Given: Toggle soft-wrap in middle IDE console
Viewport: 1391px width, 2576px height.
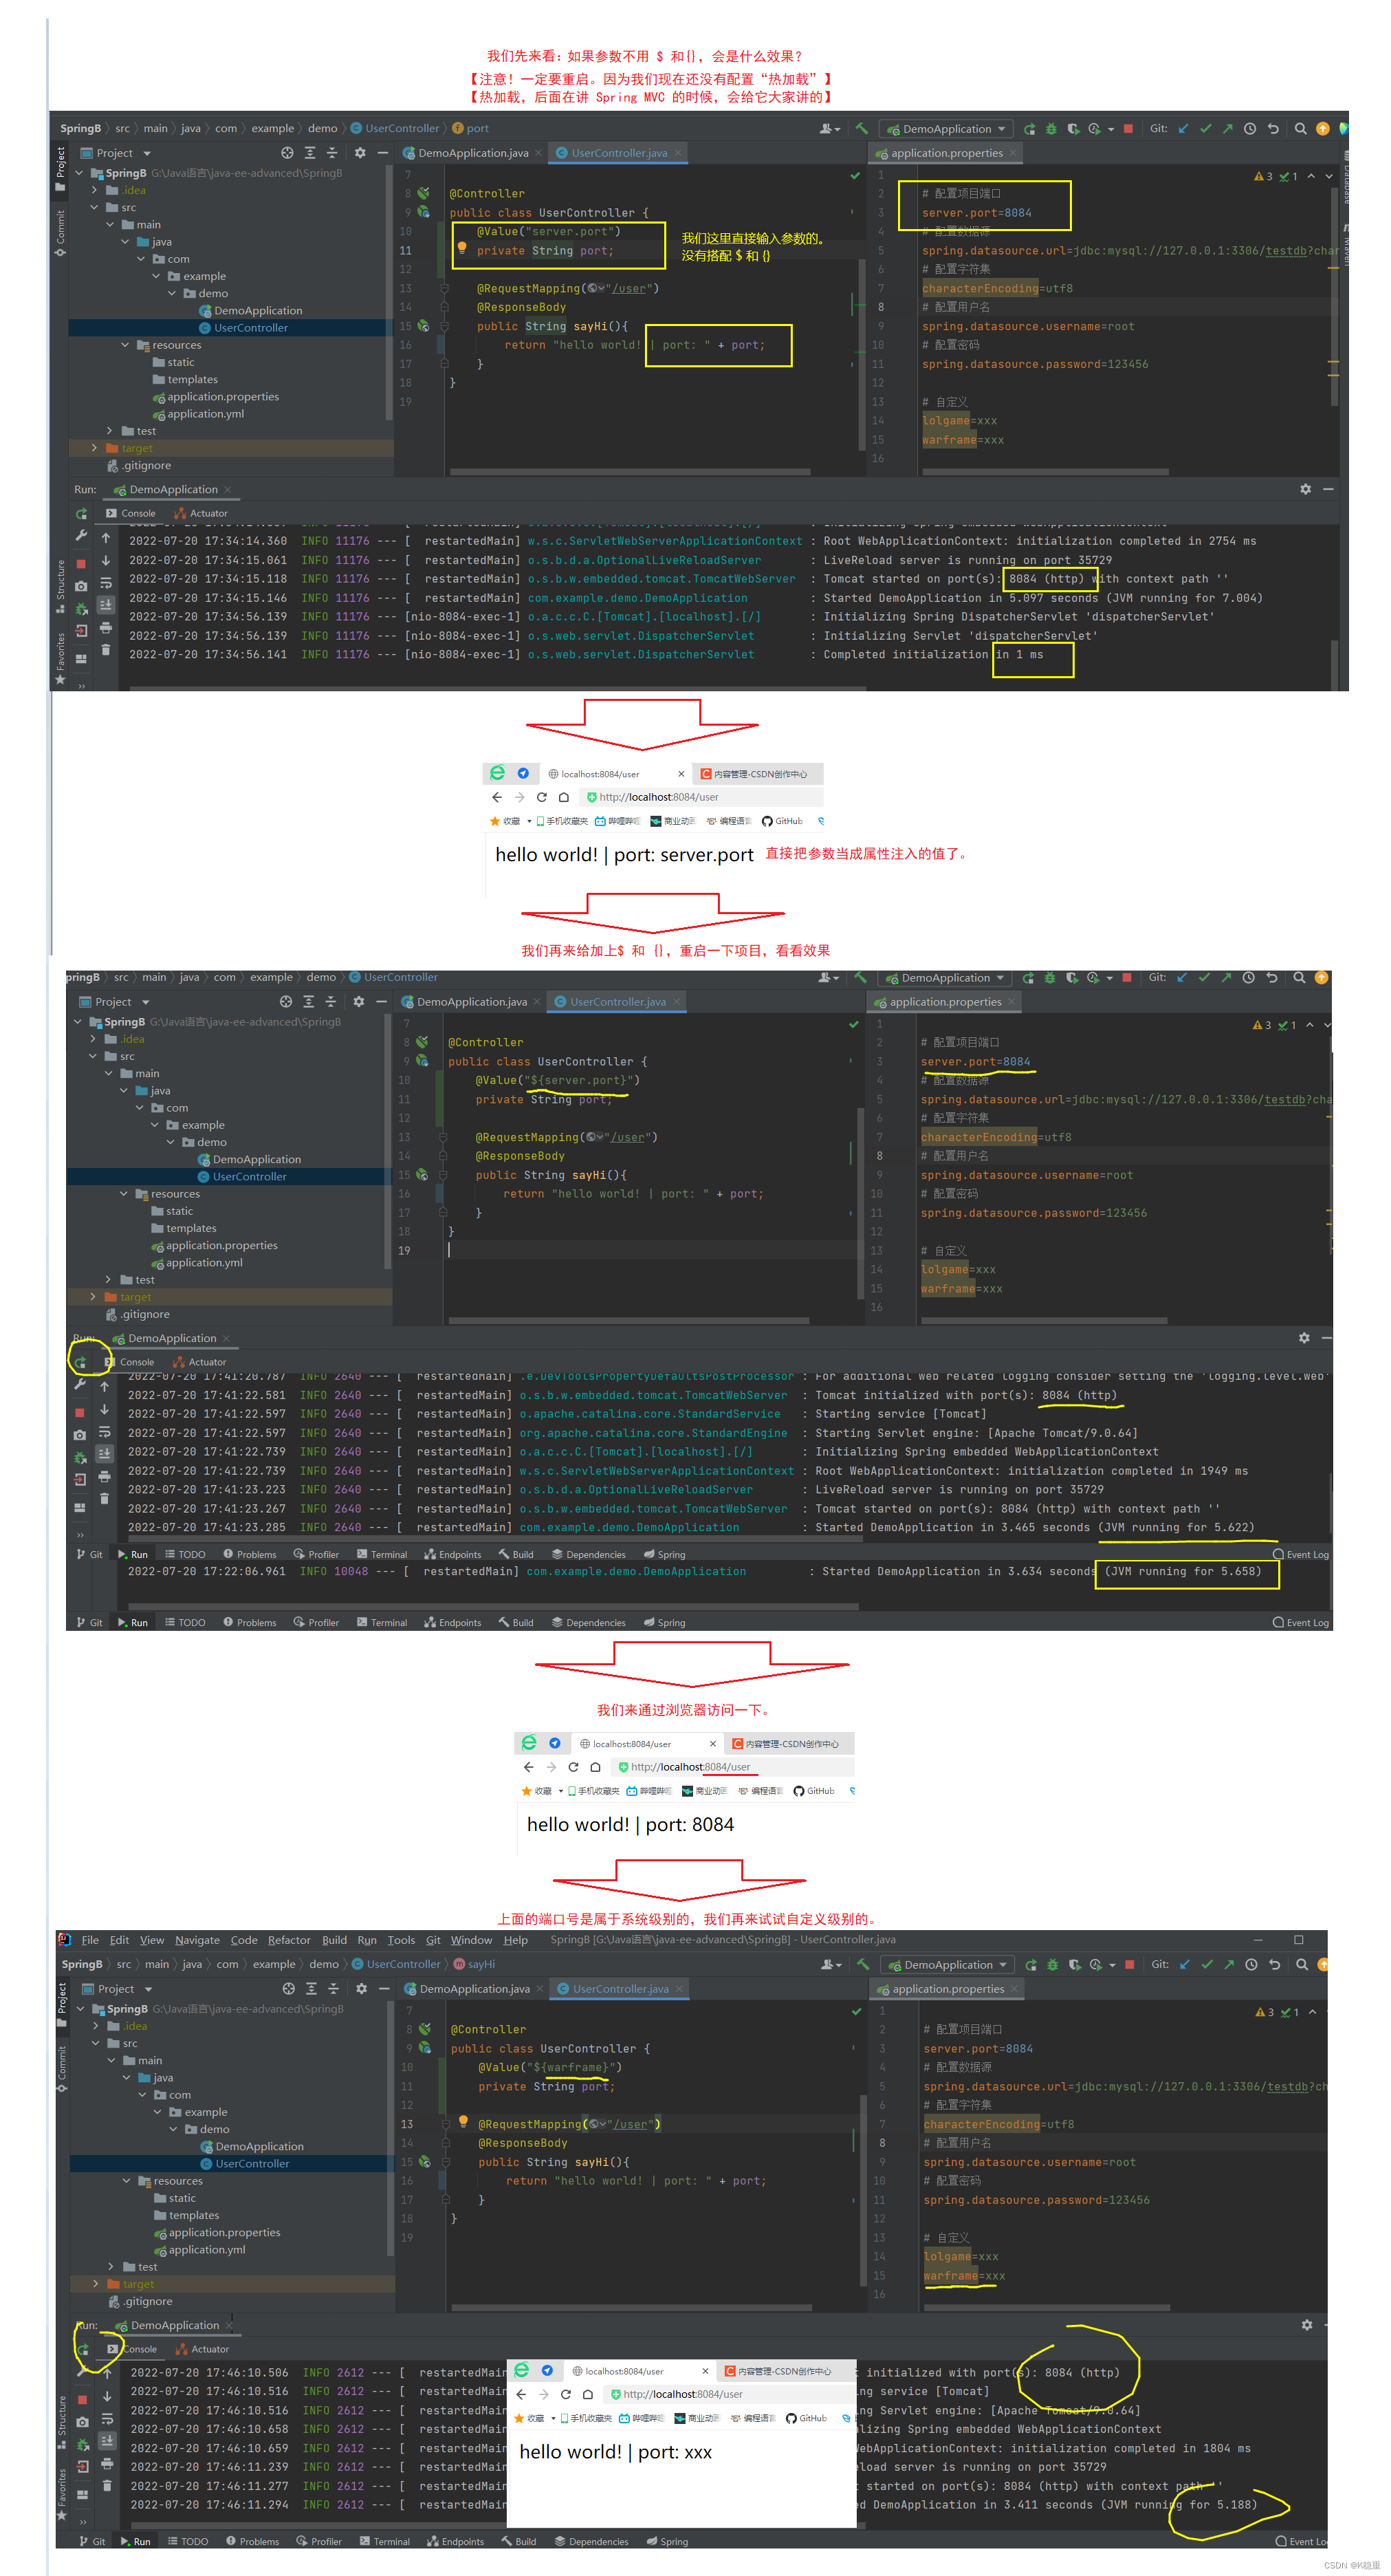Looking at the screenshot, I should (x=104, y=1432).
